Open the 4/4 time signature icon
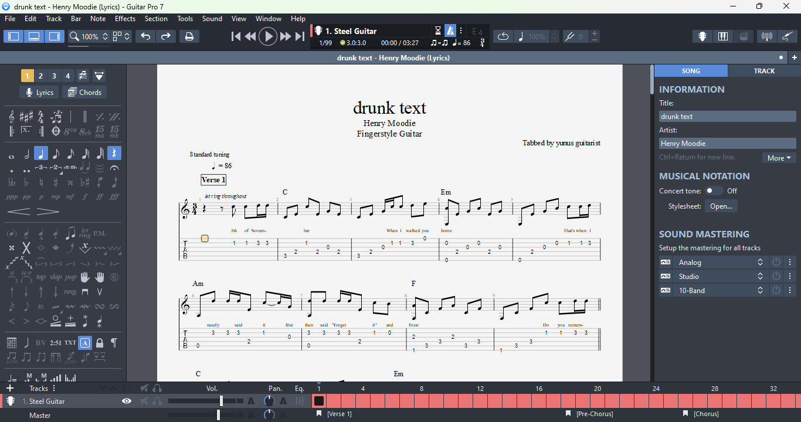 click(41, 117)
